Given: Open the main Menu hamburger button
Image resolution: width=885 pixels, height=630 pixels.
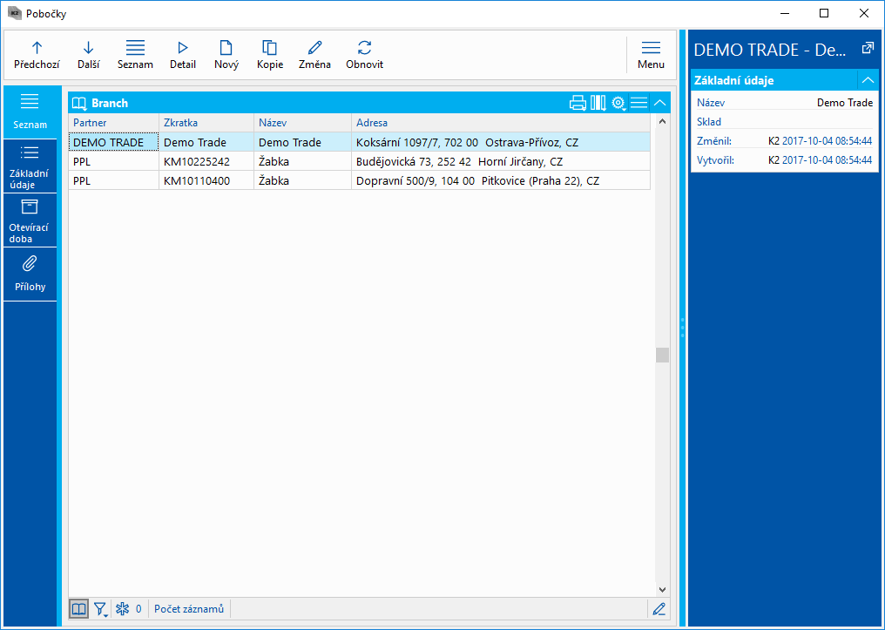Looking at the screenshot, I should click(x=651, y=54).
